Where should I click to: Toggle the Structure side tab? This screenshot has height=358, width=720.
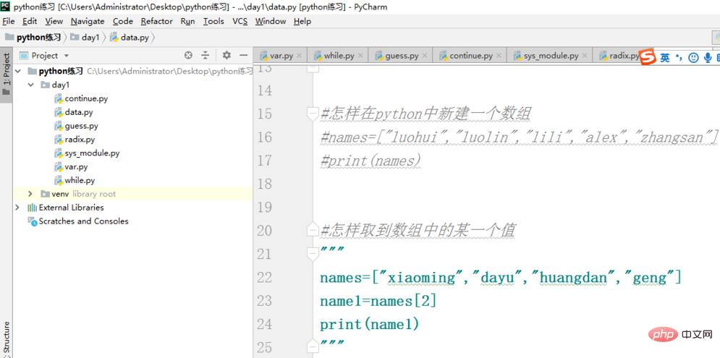(7, 338)
